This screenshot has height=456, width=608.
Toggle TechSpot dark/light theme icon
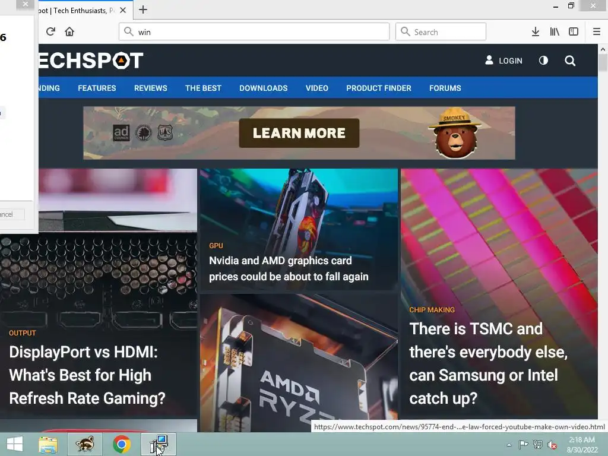click(x=543, y=60)
